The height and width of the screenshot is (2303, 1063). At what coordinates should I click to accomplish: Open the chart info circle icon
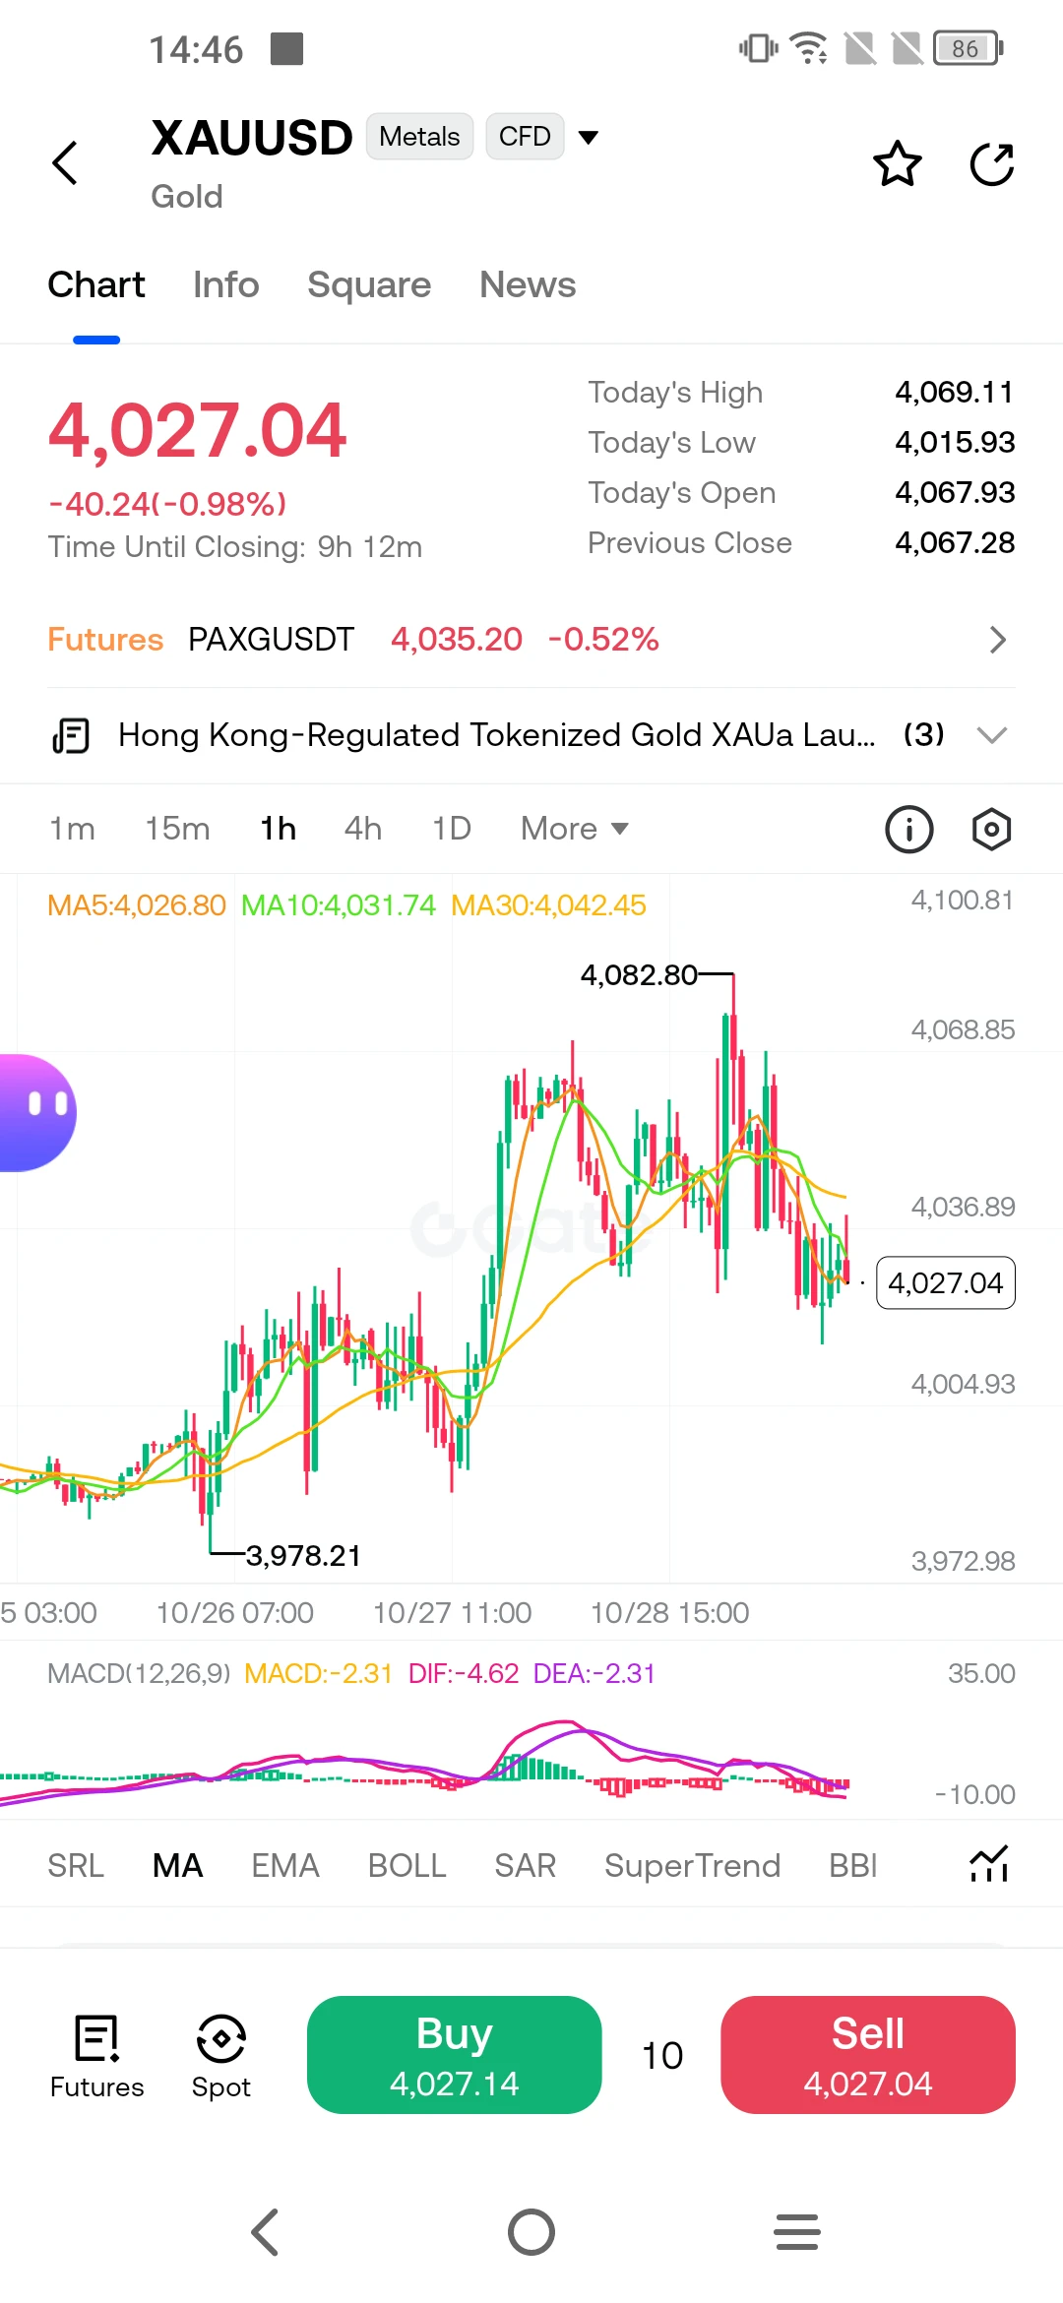coord(908,830)
